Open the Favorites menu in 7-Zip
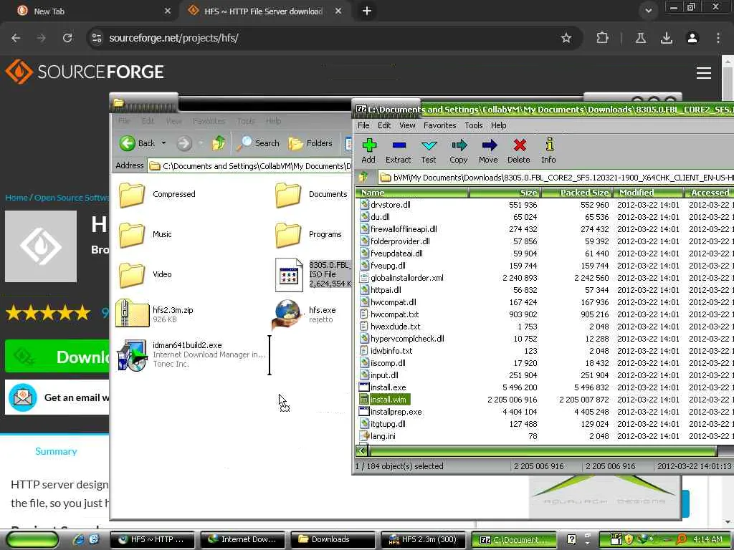 [440, 125]
